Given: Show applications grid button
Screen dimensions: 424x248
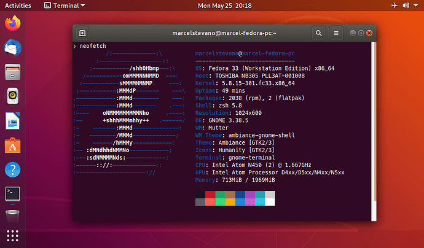Looking at the screenshot, I should click(x=13, y=236).
